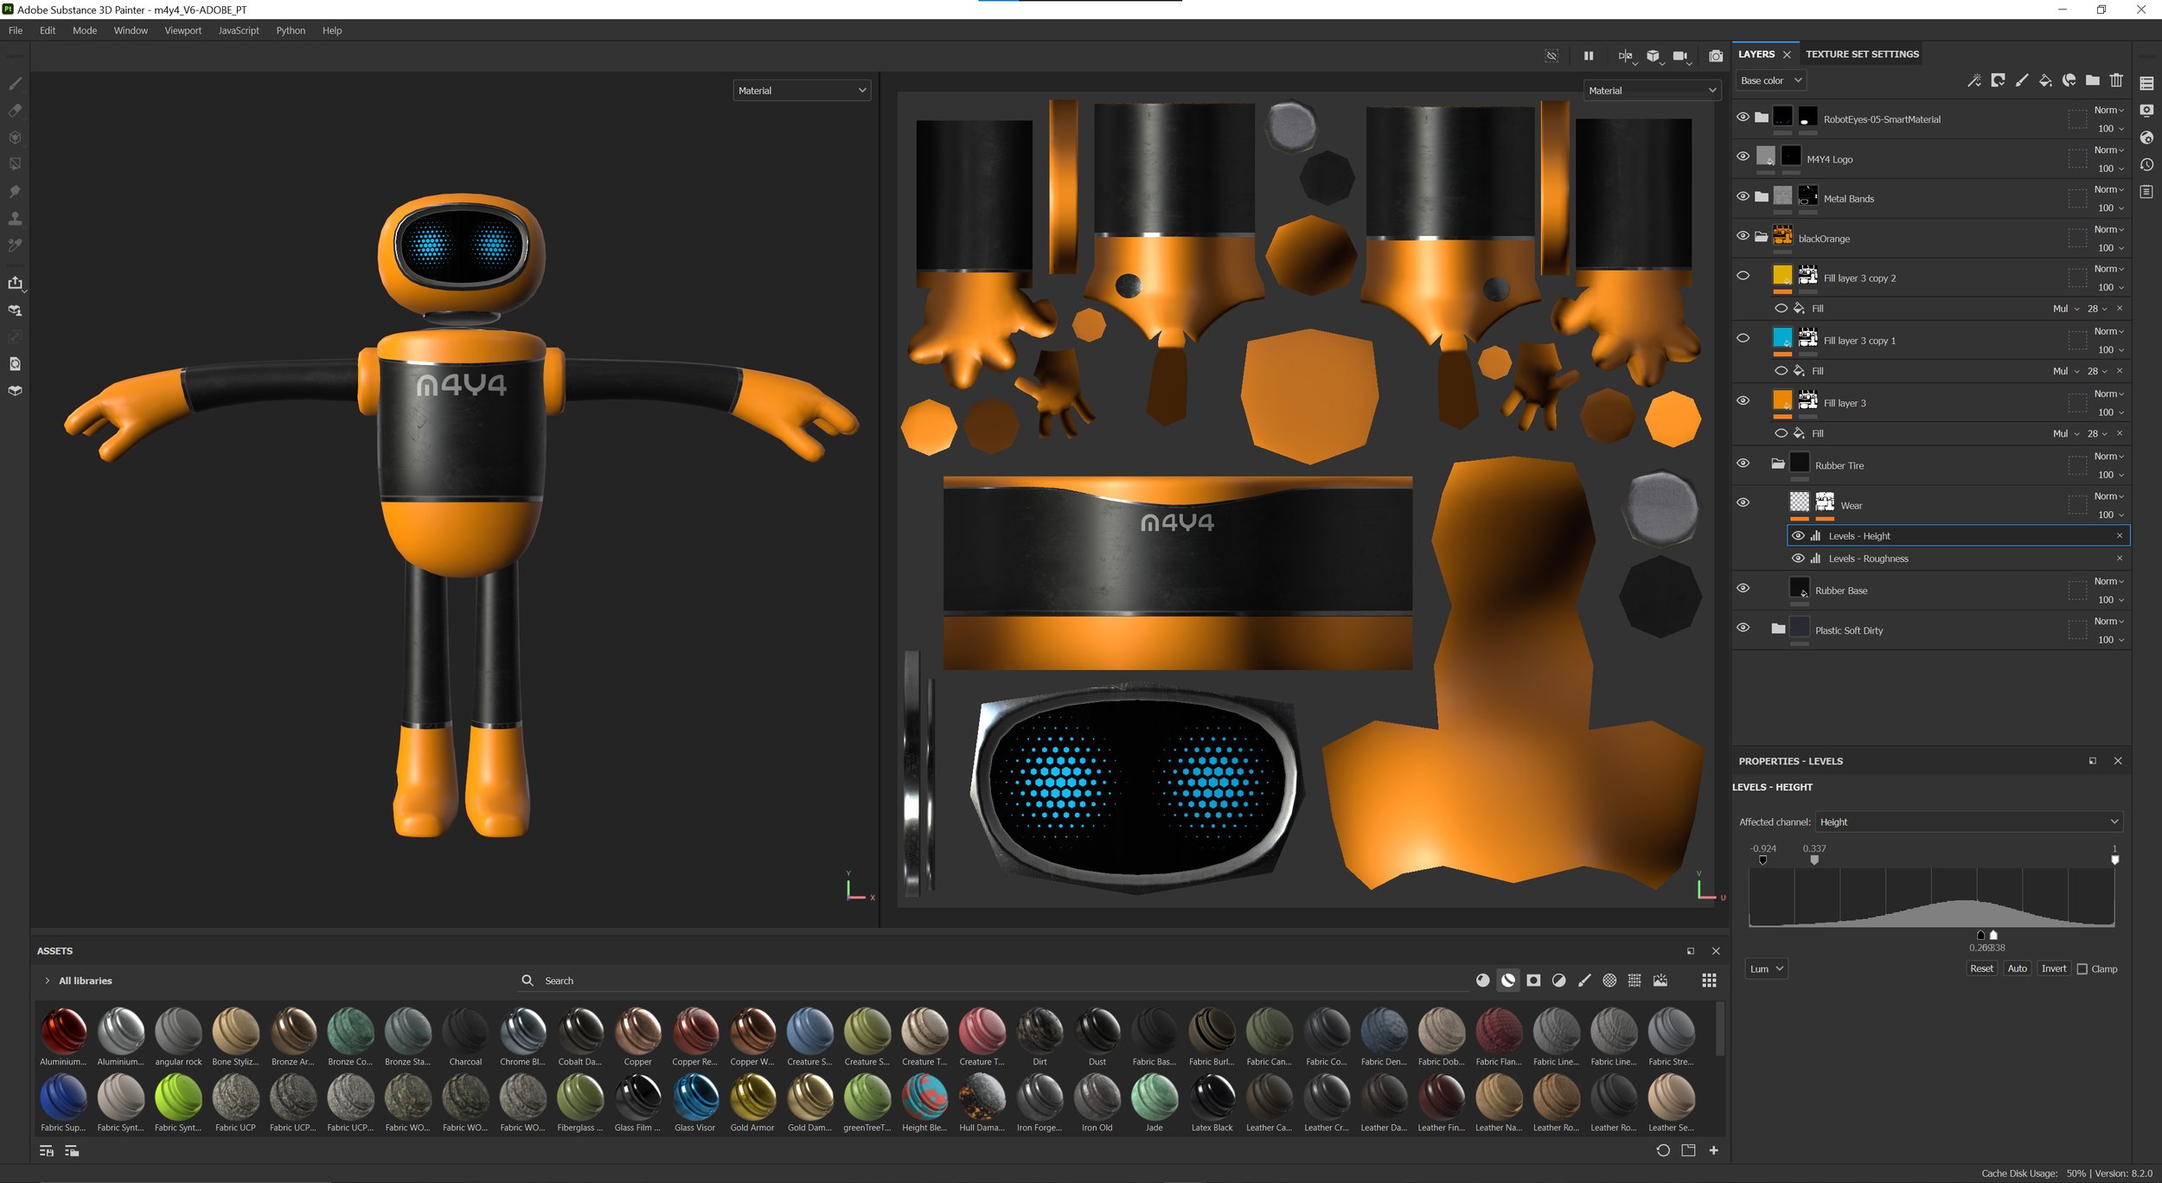Screen dimensions: 2162x1183
Task: Expand the All libraries tree
Action: tap(47, 981)
